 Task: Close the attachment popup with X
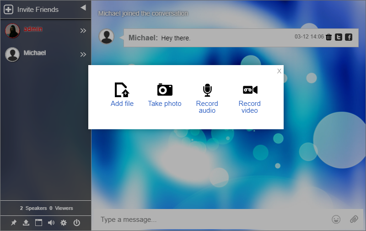tap(279, 71)
